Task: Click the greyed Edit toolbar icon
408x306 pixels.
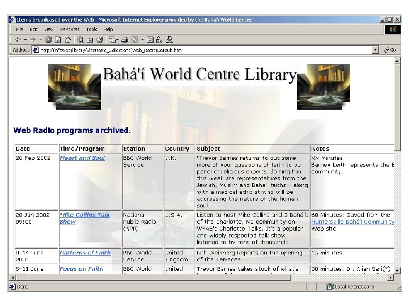Action: click(x=135, y=40)
